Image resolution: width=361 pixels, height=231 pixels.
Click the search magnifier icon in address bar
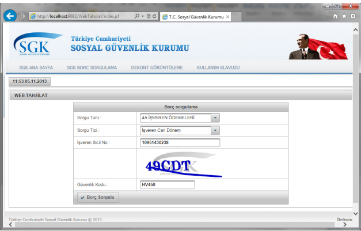(x=137, y=16)
